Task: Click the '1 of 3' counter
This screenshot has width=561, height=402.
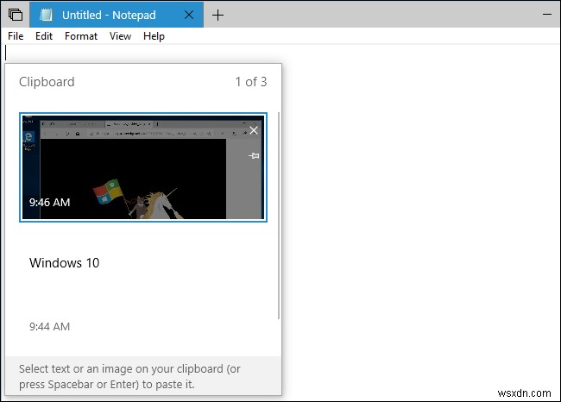Action: 251,82
